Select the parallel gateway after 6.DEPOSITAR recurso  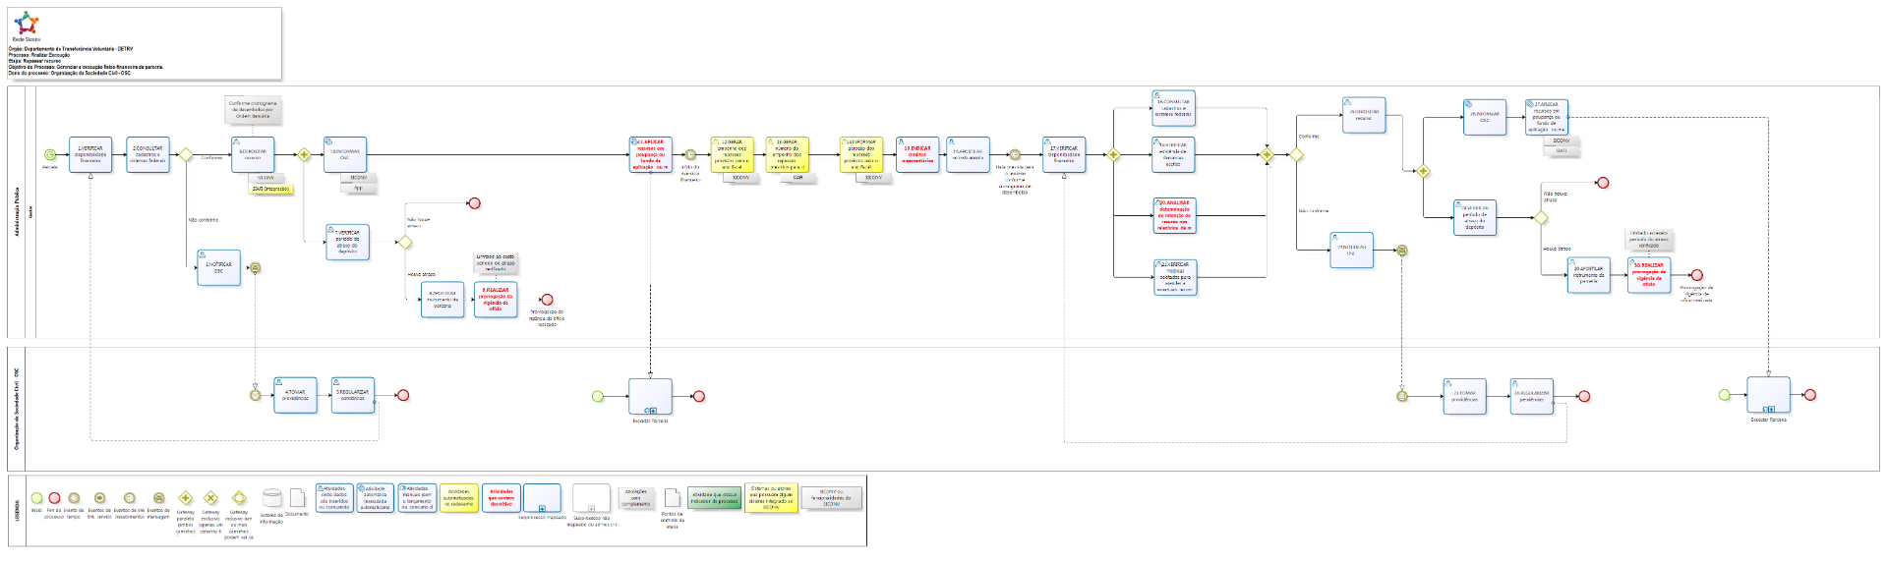304,154
